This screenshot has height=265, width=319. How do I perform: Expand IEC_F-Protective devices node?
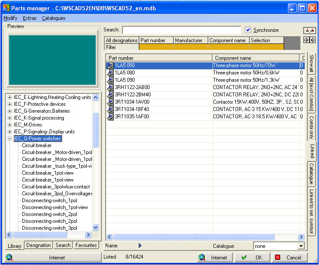[x=9, y=105]
